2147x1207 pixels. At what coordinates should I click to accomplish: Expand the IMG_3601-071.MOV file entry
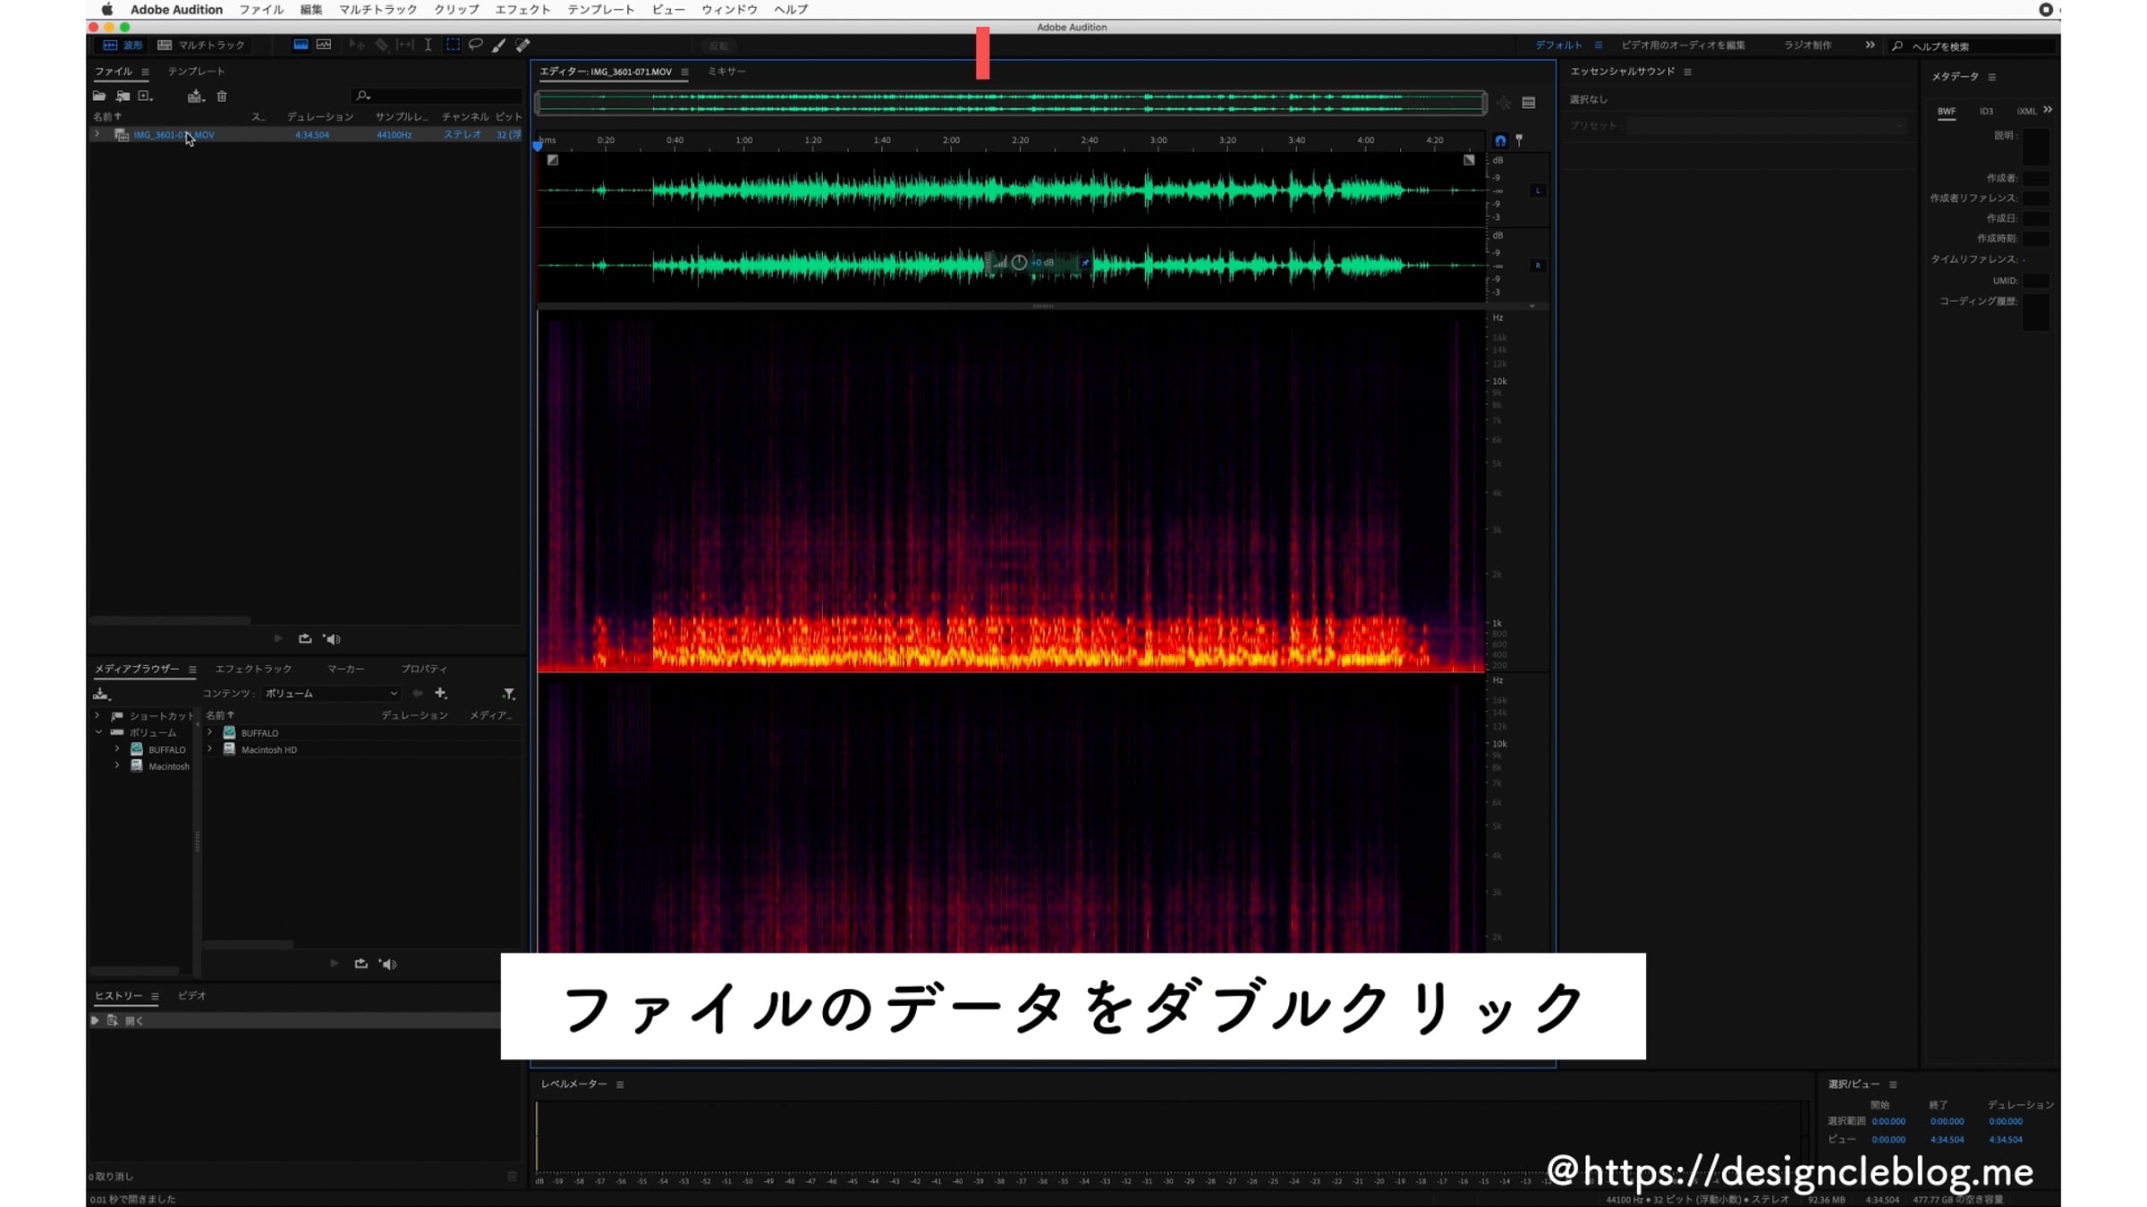tap(97, 134)
